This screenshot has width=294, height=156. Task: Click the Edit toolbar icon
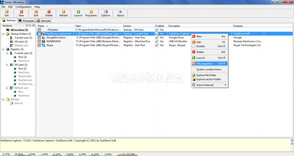pos(36,12)
